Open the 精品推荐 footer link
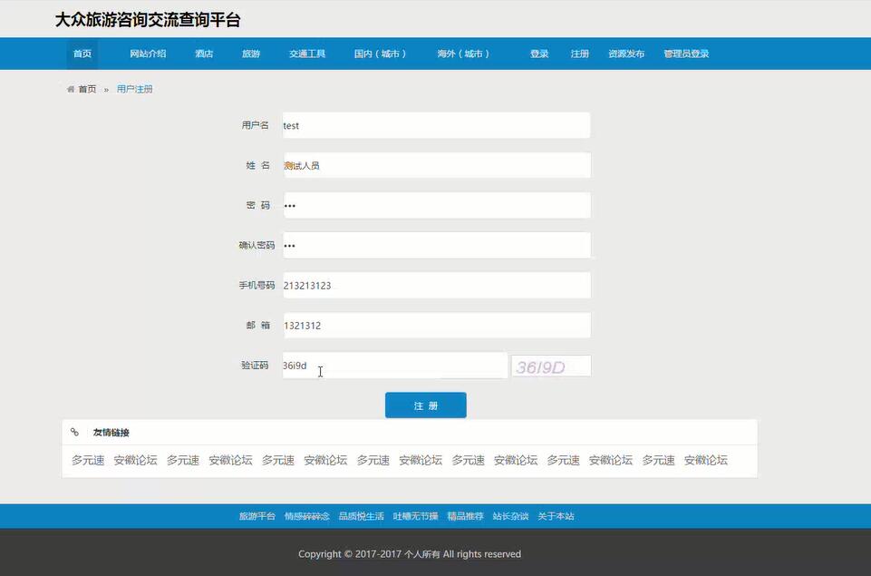Image resolution: width=871 pixels, height=576 pixels. point(466,516)
